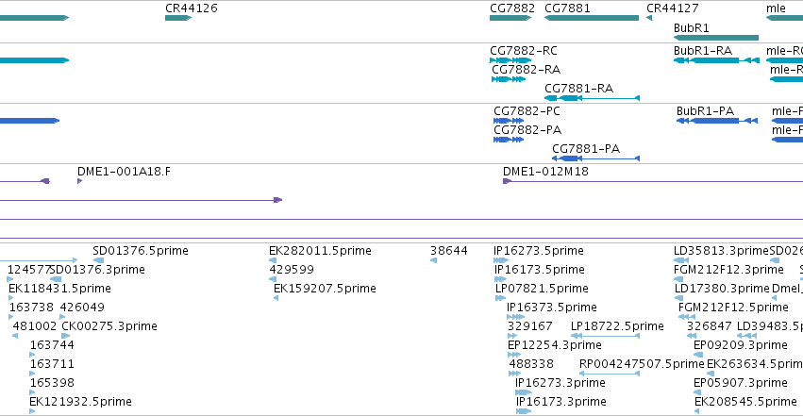Select the 326847 feature
The width and height of the screenshot is (803, 416).
coord(692,336)
